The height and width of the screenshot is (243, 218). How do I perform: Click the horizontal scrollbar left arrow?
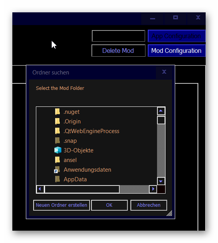point(40,189)
